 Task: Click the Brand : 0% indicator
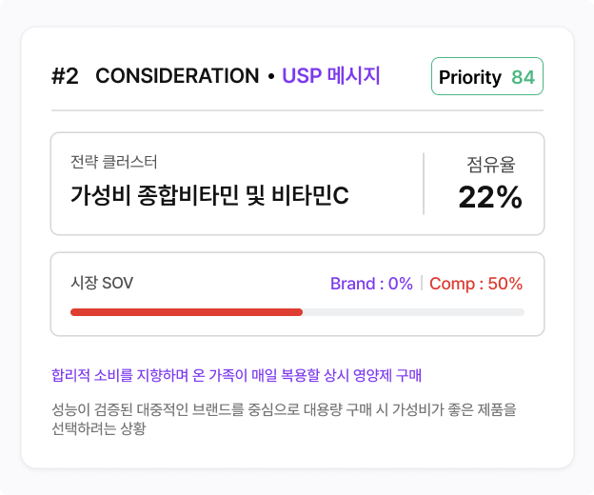[x=371, y=284]
